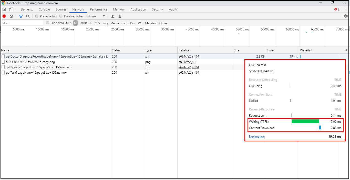Enable Preserve log checkbox
The width and height of the screenshot is (350, 180).
click(37, 16)
